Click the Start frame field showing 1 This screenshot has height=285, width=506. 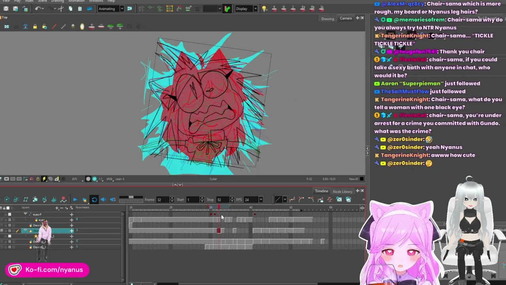click(193, 199)
